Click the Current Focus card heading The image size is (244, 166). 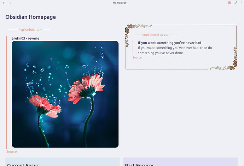(x=23, y=165)
